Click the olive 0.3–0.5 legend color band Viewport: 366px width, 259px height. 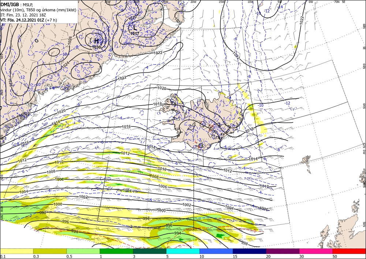coord(50,251)
